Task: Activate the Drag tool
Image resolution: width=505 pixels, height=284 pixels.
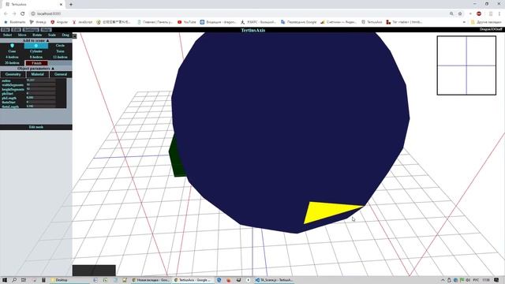Action: click(65, 35)
